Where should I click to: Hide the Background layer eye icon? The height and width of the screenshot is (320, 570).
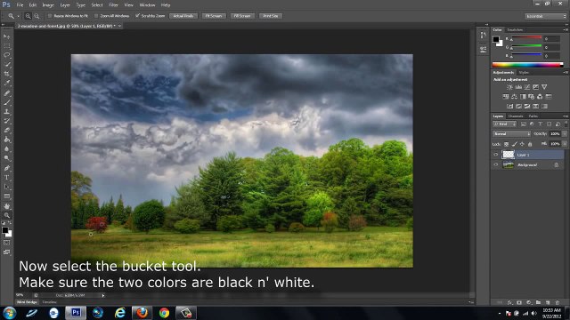495,164
